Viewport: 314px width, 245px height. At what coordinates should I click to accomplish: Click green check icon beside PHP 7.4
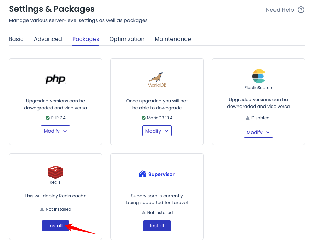(x=48, y=118)
